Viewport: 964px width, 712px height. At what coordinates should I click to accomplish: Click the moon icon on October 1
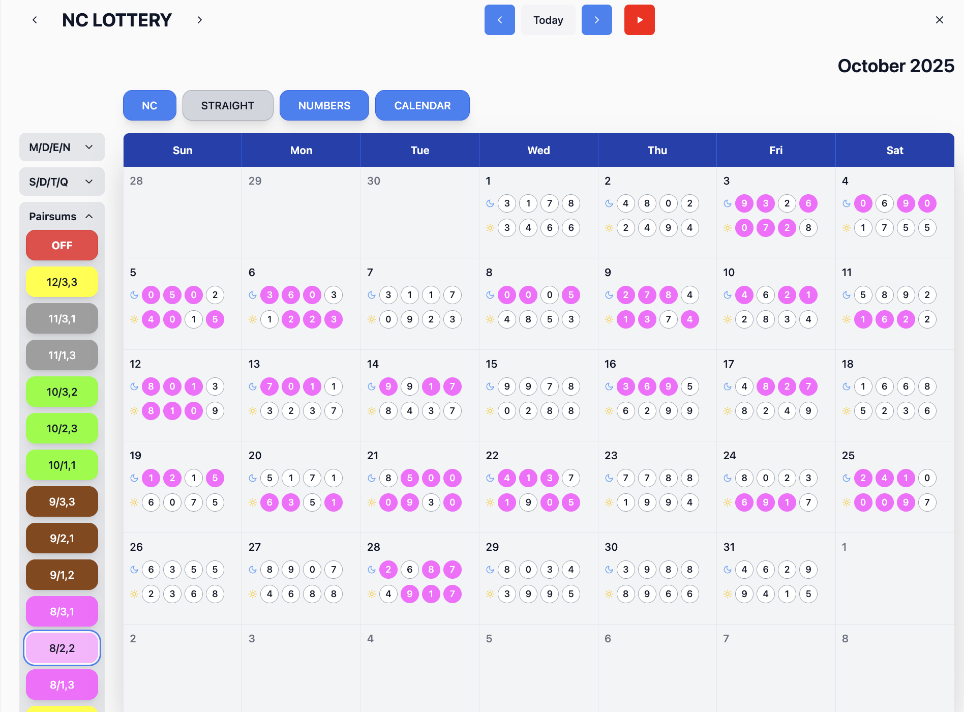[x=490, y=203]
